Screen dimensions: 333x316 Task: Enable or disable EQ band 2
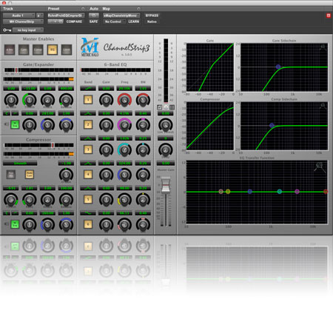click(x=88, y=124)
